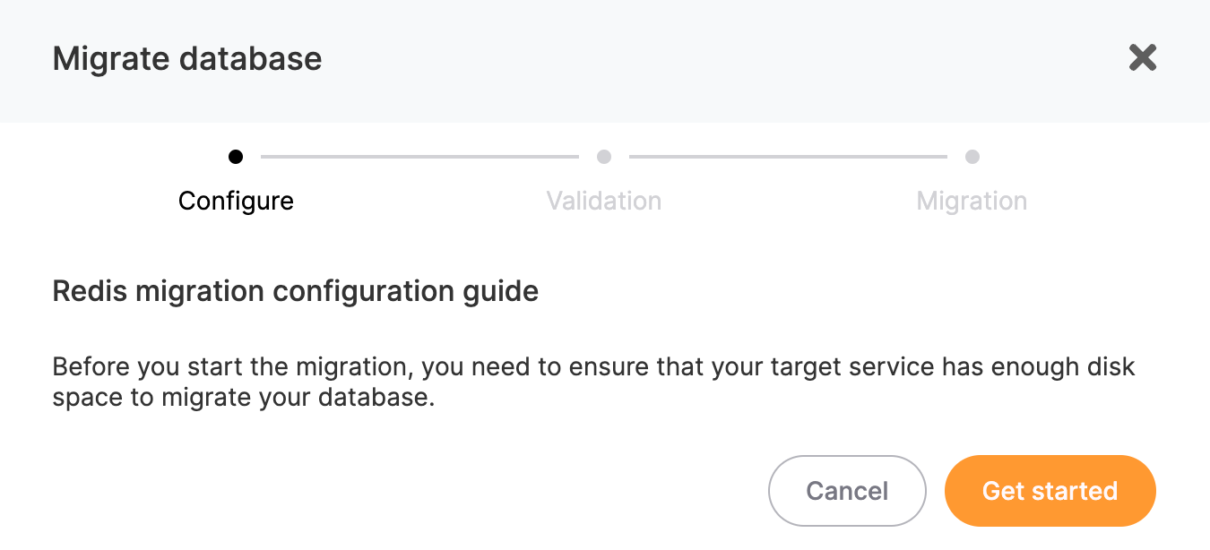Click the close cross in the header
Viewport: 1210px width, 550px height.
(1143, 57)
